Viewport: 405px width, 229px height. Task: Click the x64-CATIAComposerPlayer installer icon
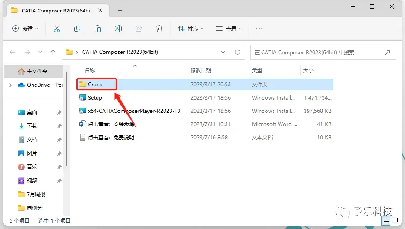click(x=82, y=111)
